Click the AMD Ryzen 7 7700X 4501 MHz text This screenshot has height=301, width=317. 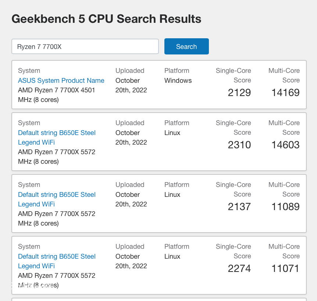pos(56,95)
